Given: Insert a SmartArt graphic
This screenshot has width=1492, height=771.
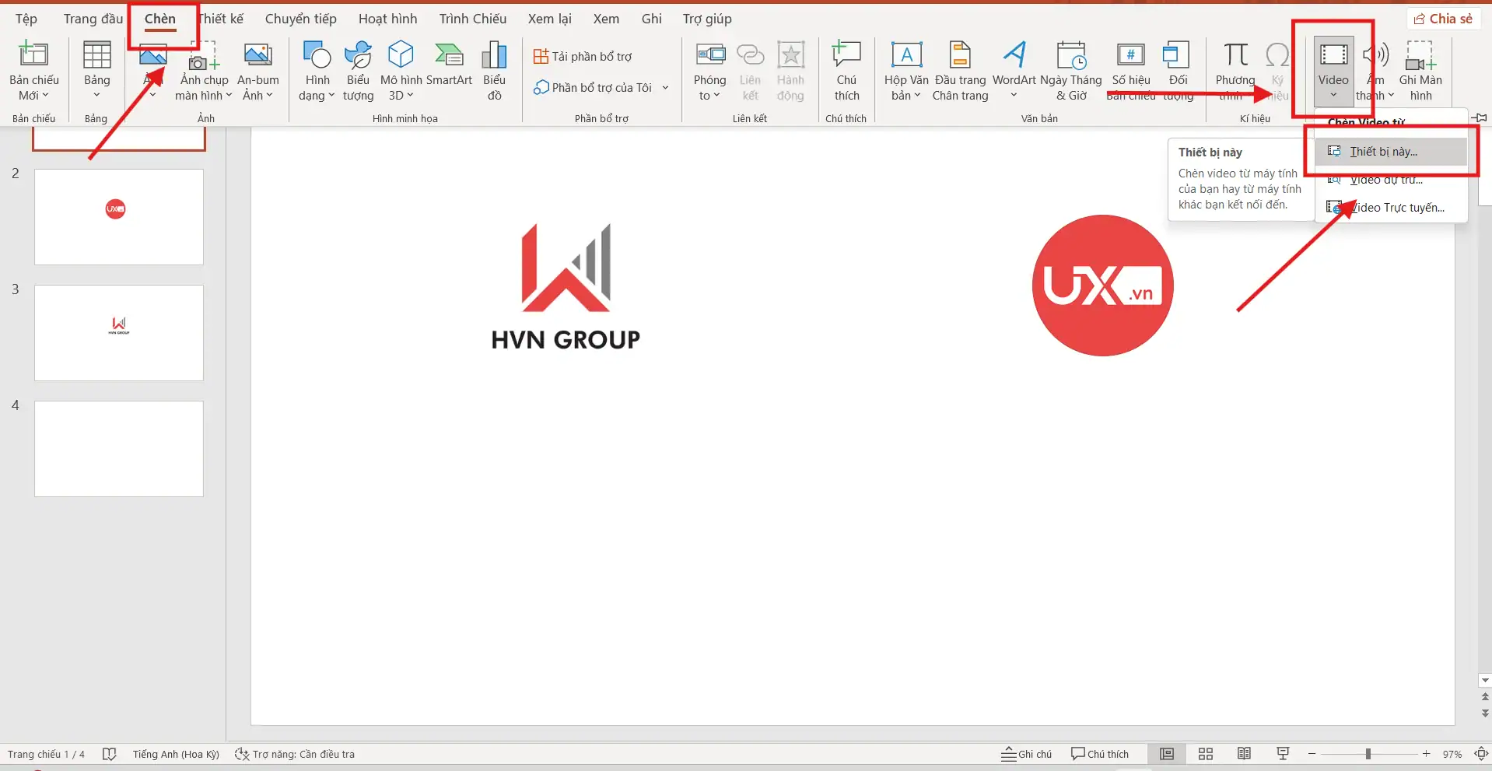Looking at the screenshot, I should 449,70.
